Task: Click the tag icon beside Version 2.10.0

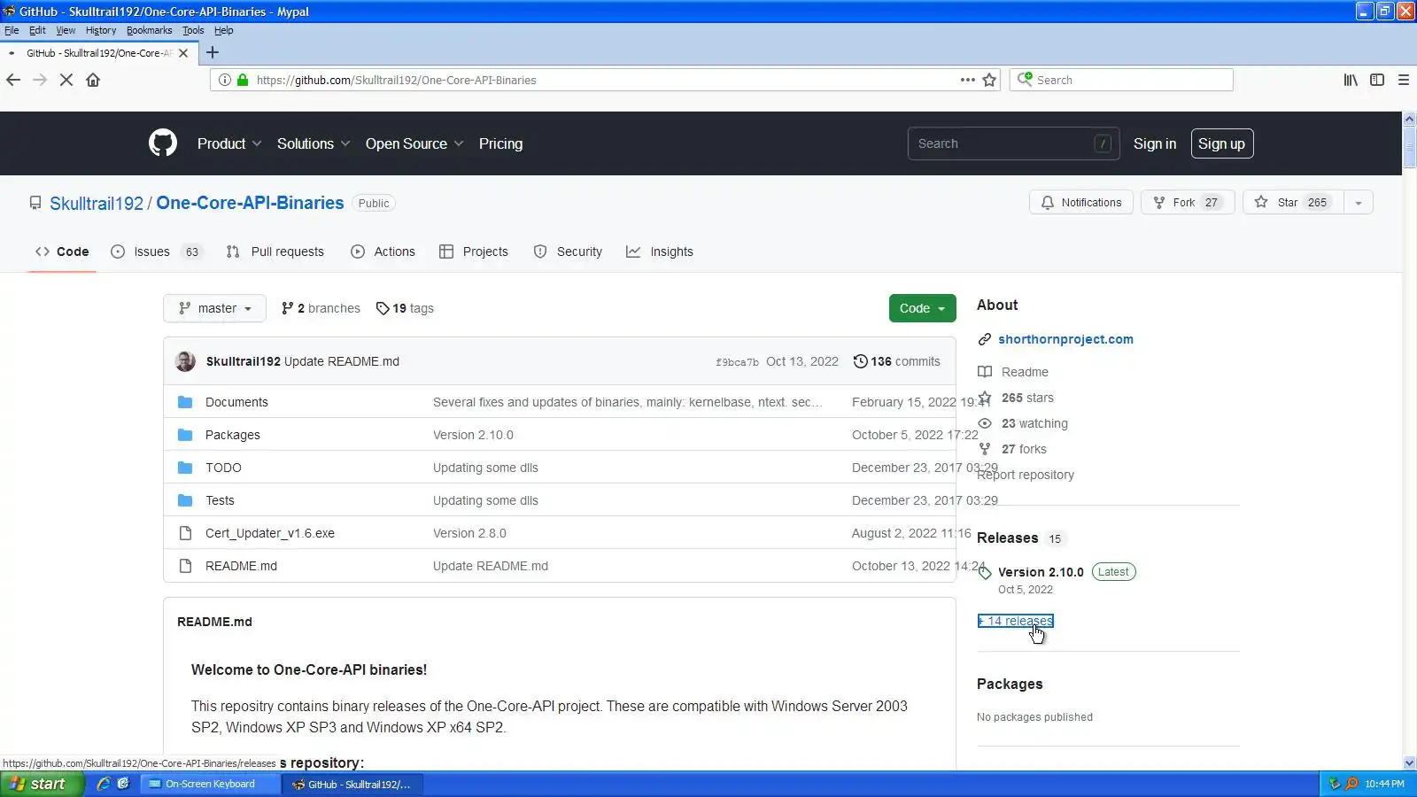Action: 985,572
